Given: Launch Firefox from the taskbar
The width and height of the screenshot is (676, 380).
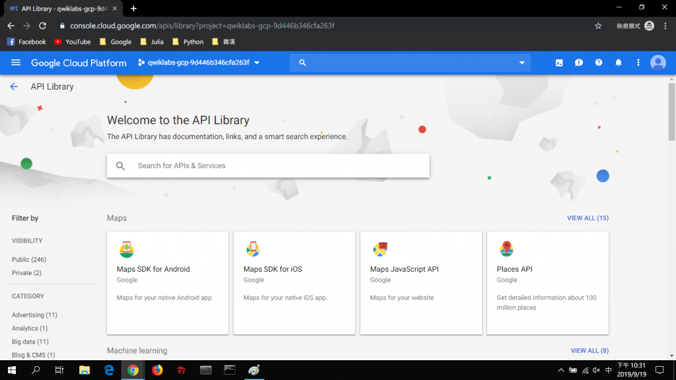Looking at the screenshot, I should (x=157, y=370).
